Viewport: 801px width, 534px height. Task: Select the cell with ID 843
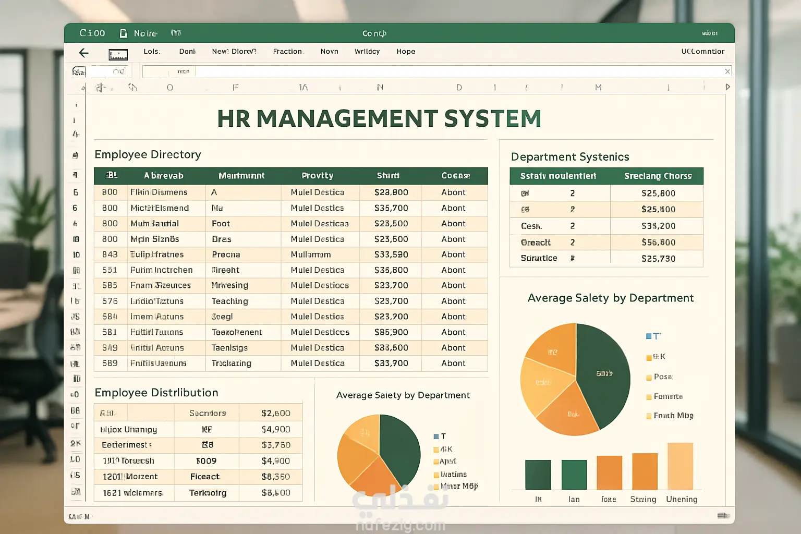(111, 254)
